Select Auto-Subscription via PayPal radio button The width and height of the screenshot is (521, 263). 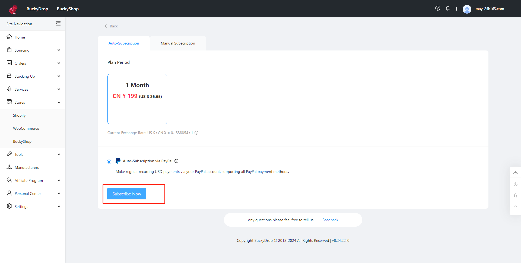[x=109, y=162]
